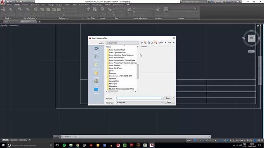264x148 pixels.
Task: Switch to the Model layout tab
Action: pyautogui.click(x=5, y=140)
